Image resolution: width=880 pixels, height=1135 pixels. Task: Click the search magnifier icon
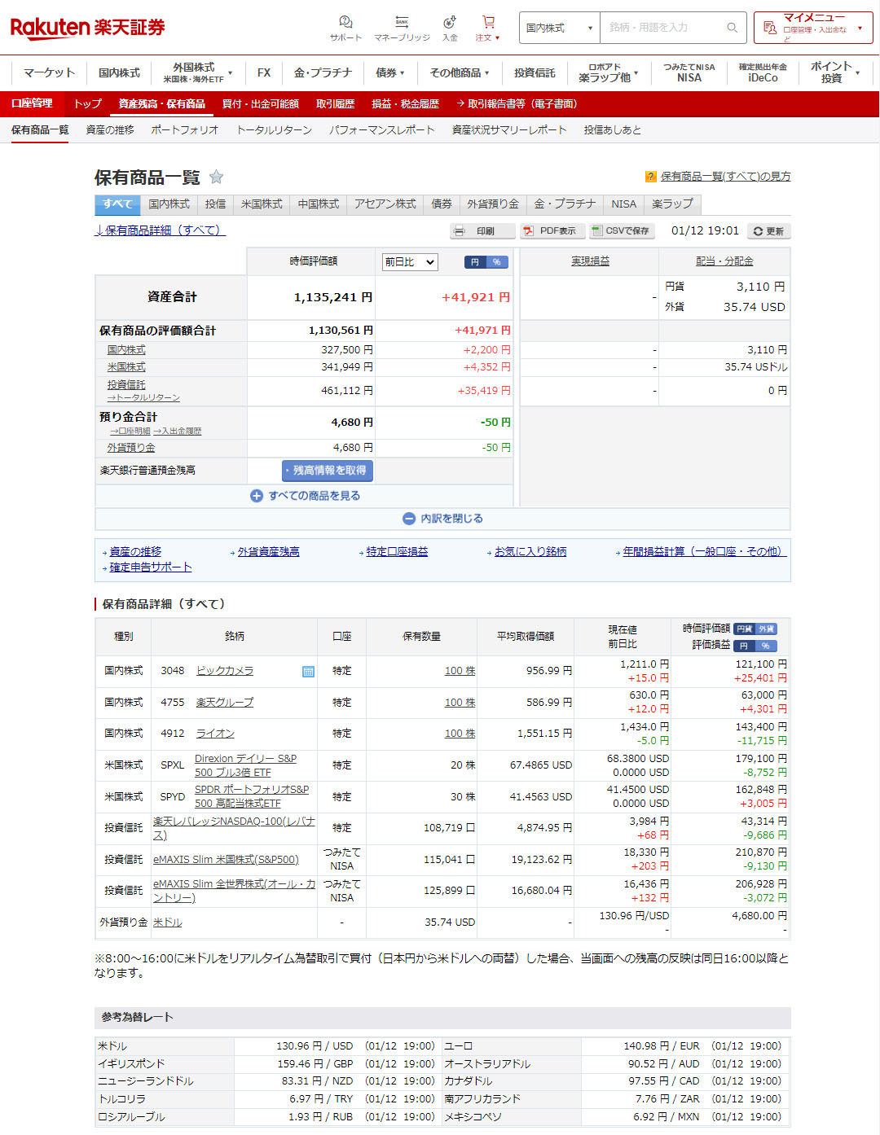tap(732, 28)
